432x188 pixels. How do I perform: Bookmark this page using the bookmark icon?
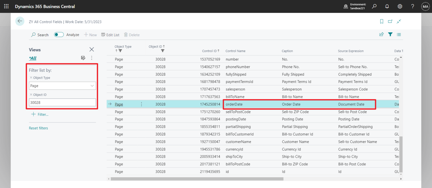(x=381, y=21)
